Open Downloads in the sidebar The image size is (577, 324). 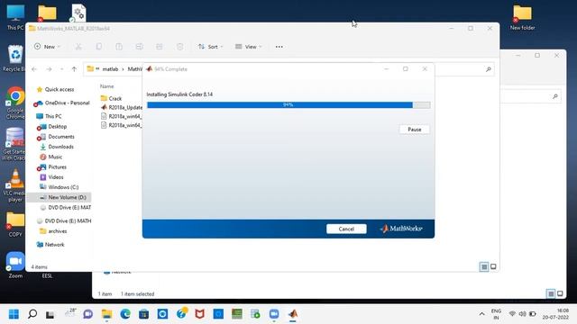point(60,147)
